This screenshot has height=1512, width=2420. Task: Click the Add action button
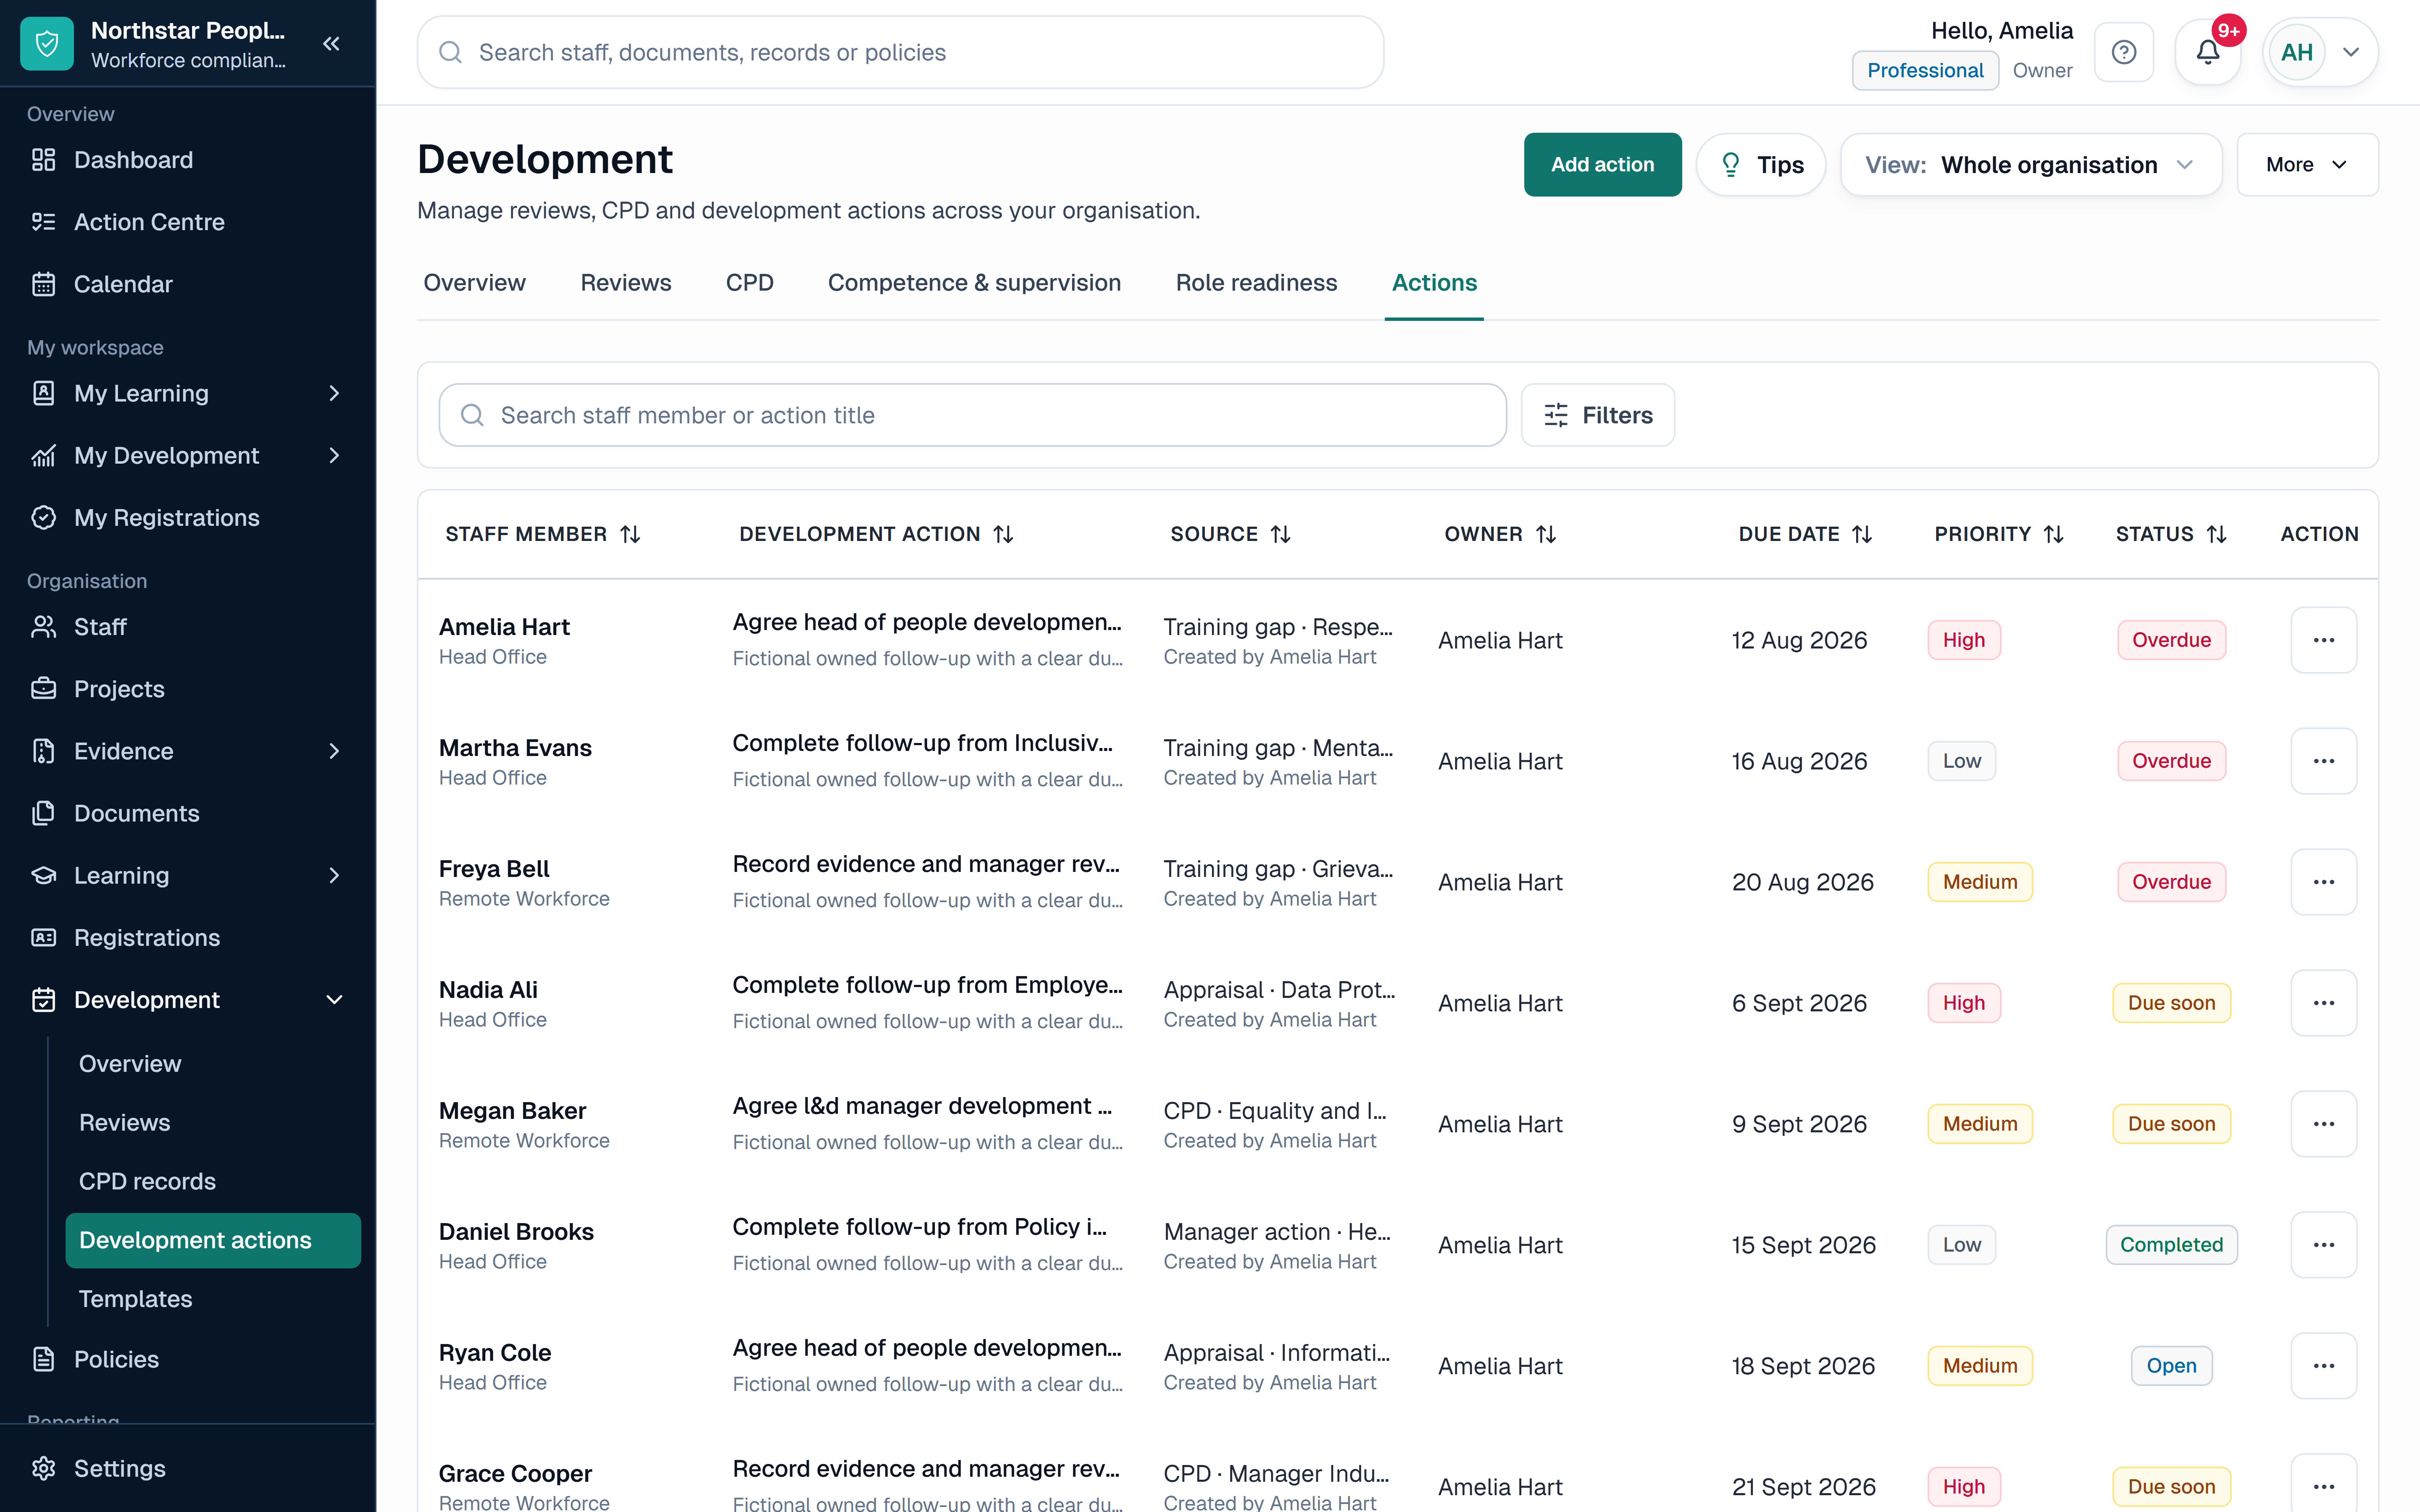1602,165
